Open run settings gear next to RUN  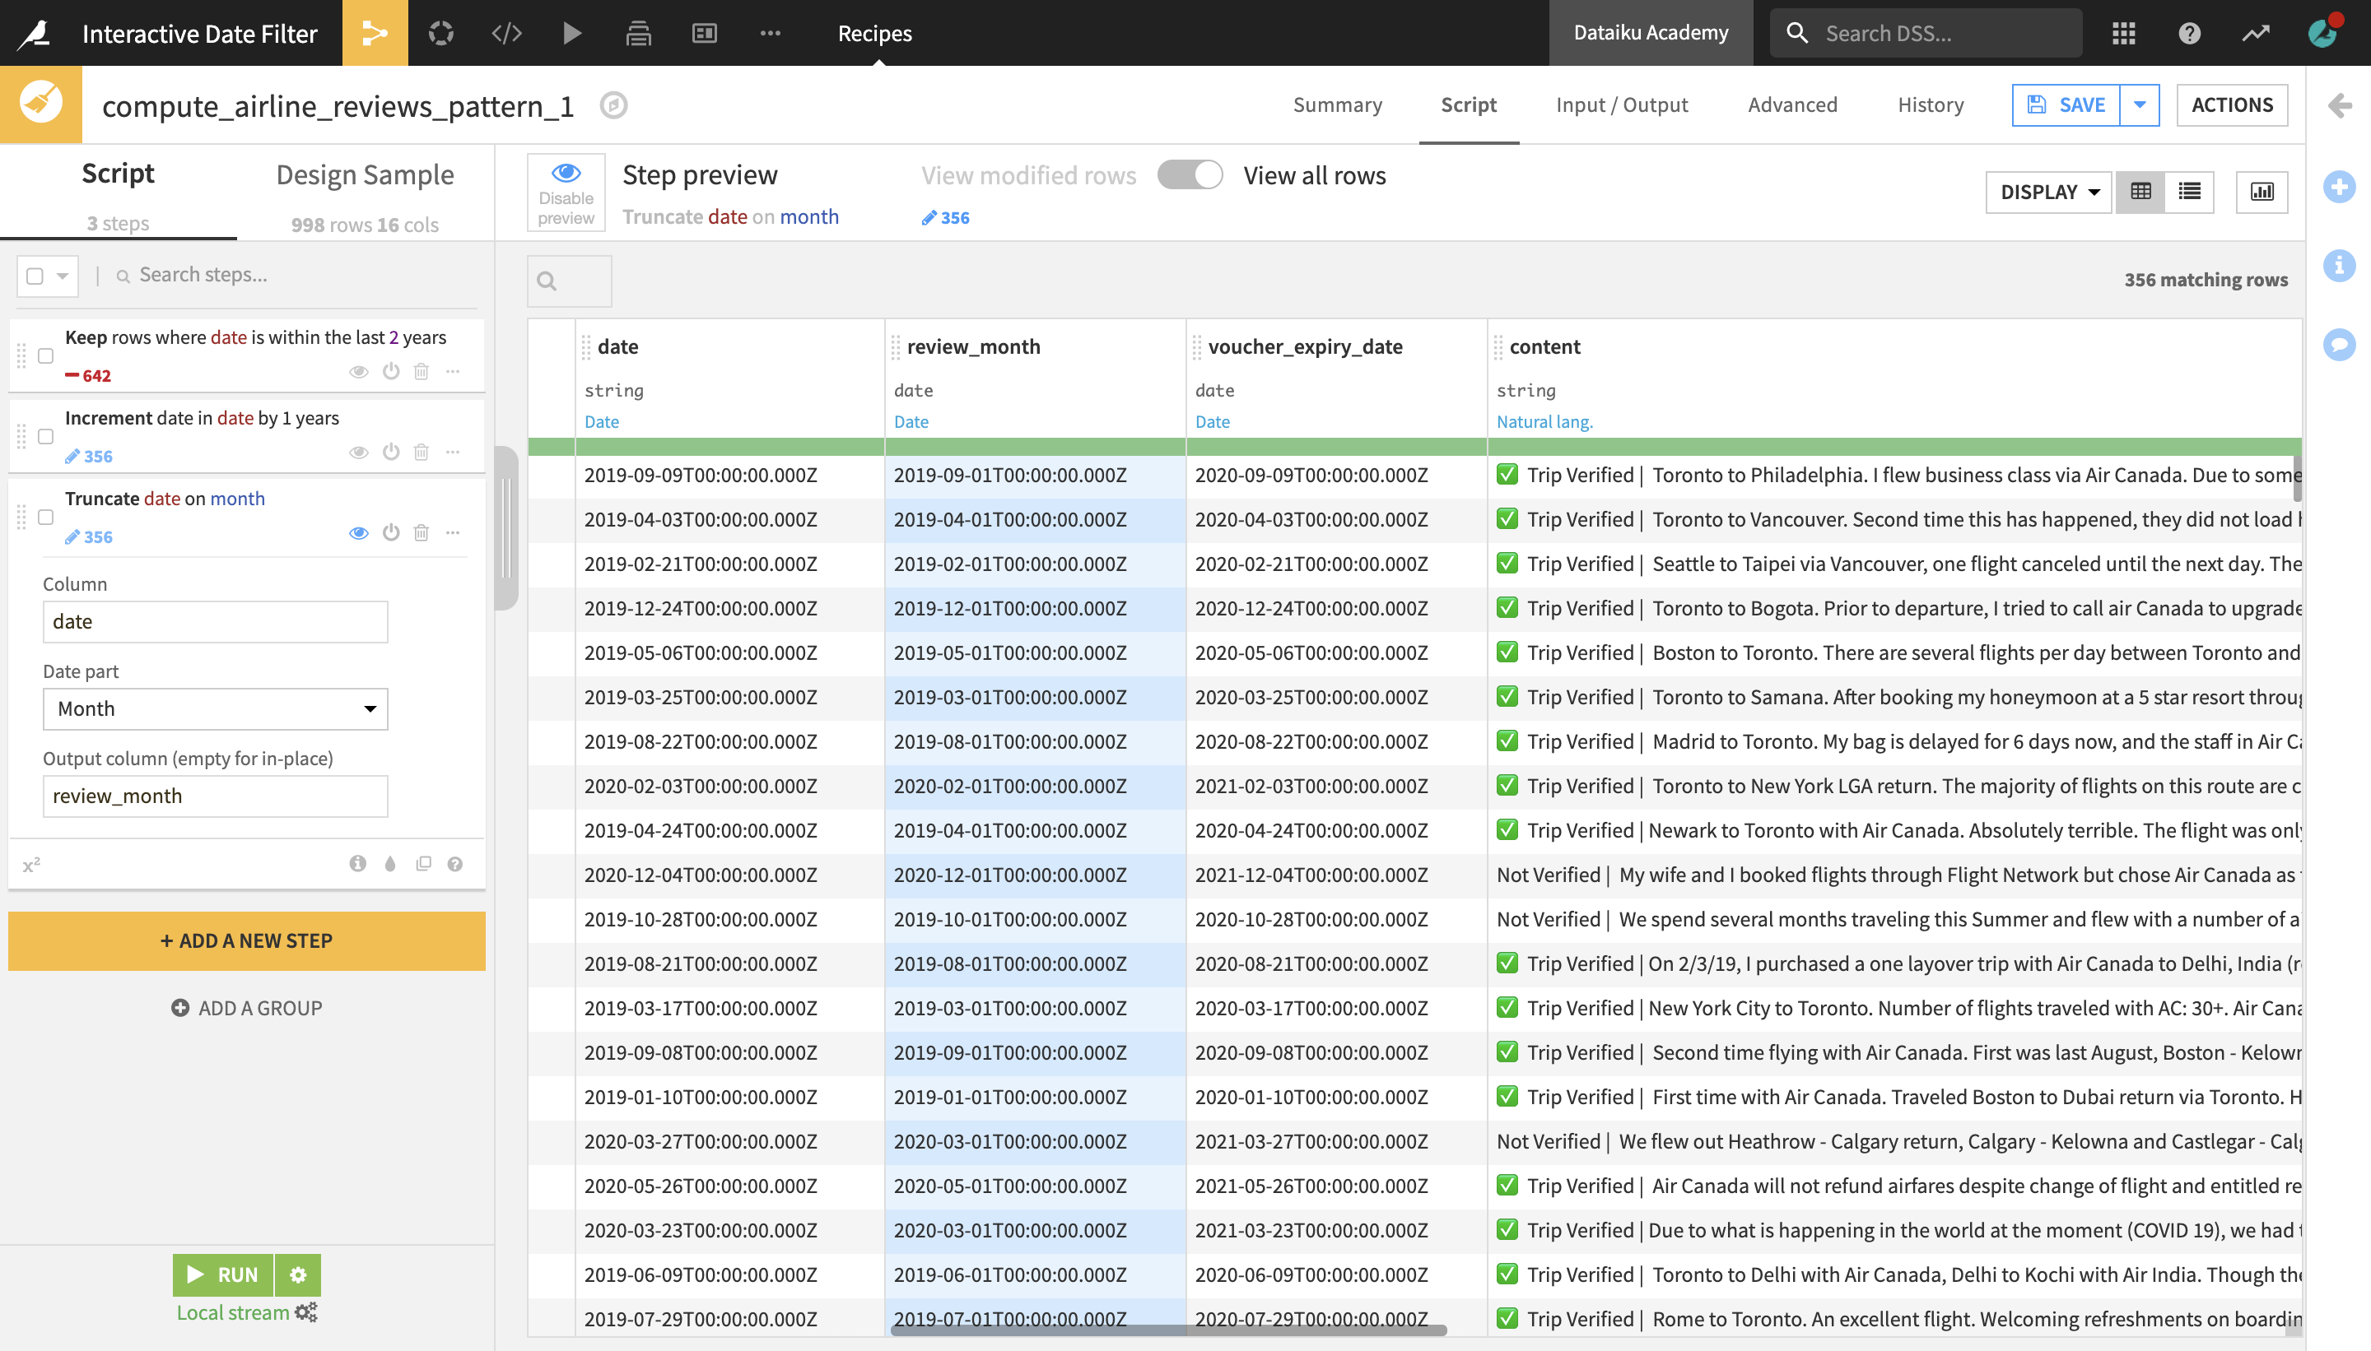tap(298, 1274)
